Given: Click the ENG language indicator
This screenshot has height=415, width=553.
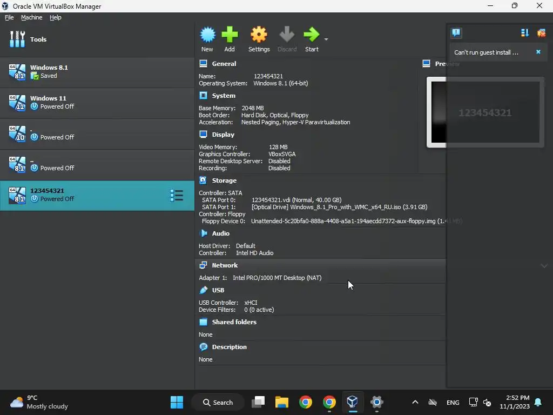Looking at the screenshot, I should tap(453, 402).
